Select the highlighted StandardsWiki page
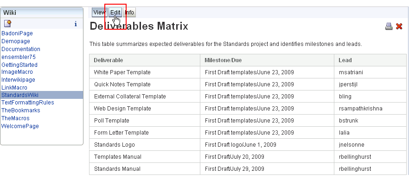The width and height of the screenshot is (409, 181). (42, 95)
